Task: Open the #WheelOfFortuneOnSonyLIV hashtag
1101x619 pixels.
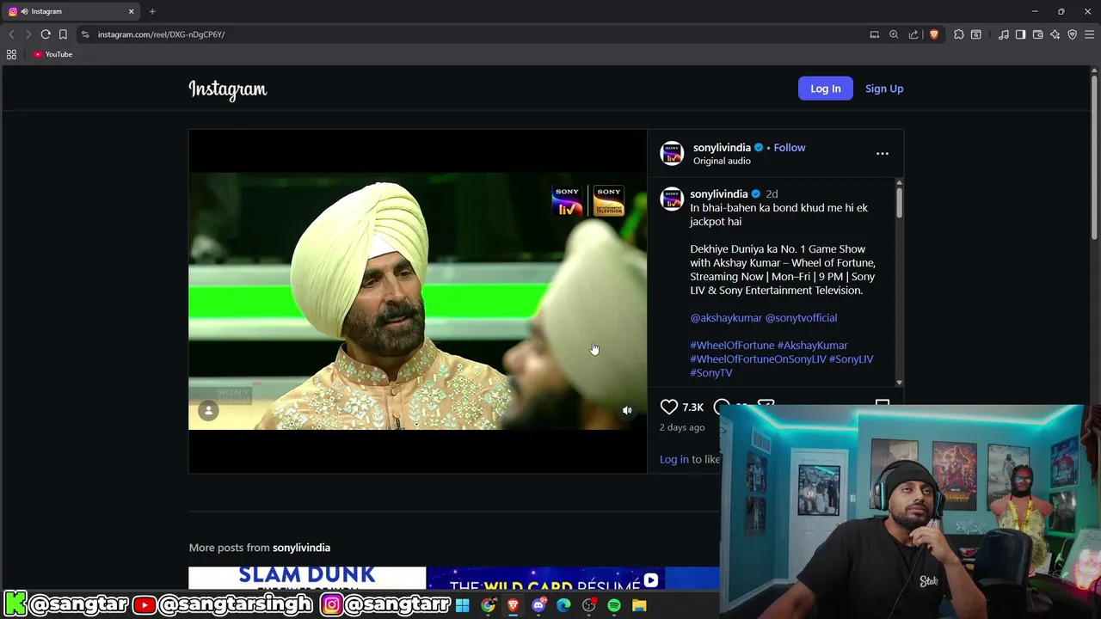Action: (x=758, y=359)
